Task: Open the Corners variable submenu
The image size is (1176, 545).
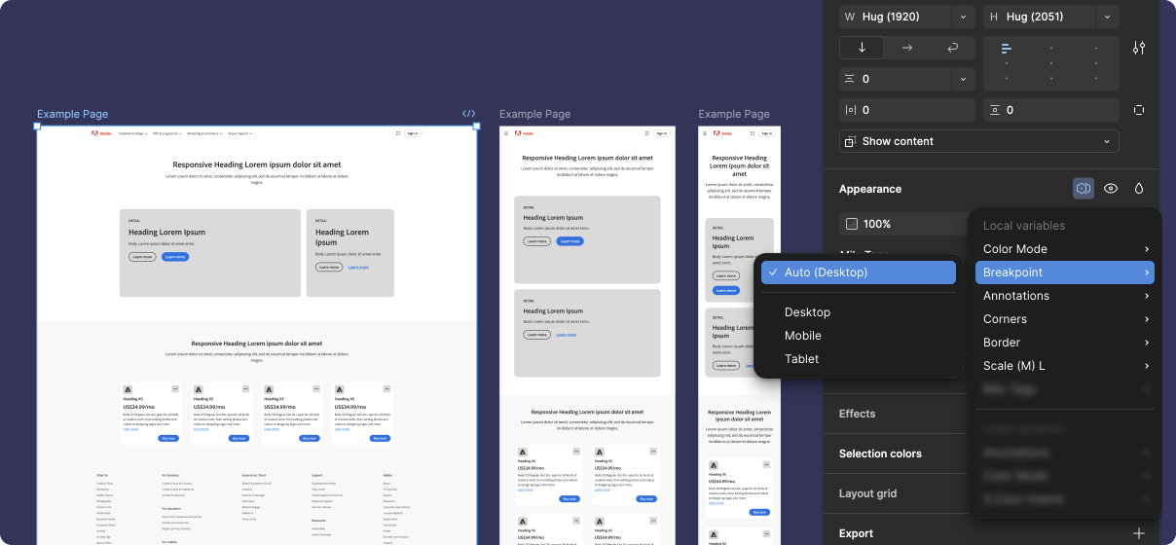Action: 1065,319
